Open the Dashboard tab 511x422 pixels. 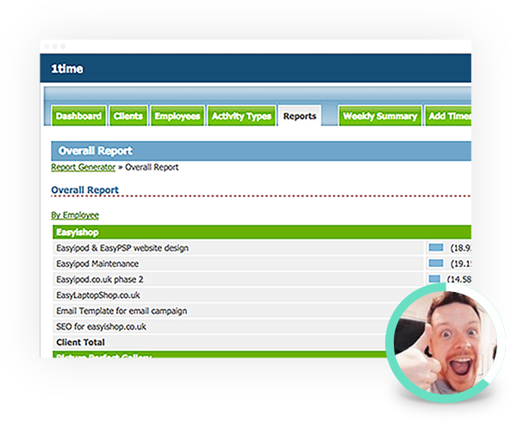[x=79, y=116]
